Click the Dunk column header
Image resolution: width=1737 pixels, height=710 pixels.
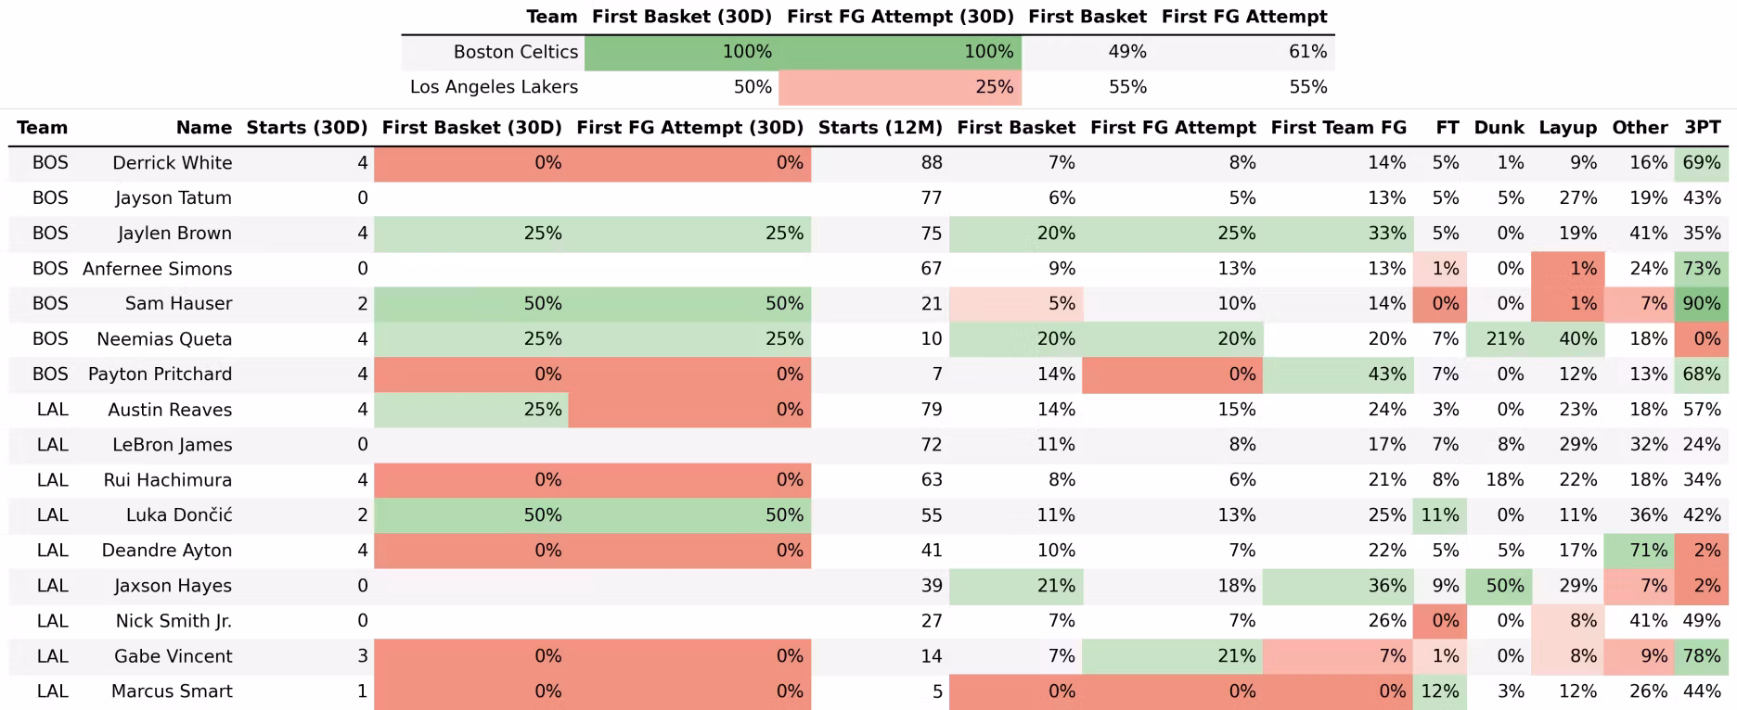tap(1499, 128)
